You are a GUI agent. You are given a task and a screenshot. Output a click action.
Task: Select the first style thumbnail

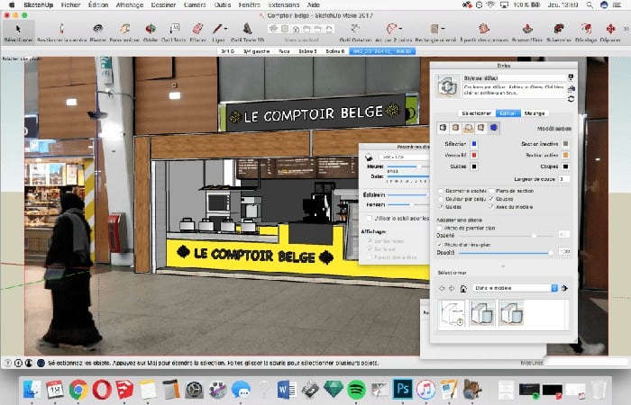(452, 314)
